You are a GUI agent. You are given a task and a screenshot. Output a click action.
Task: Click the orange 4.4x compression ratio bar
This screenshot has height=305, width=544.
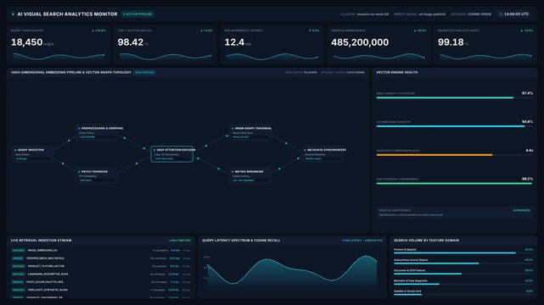pyautogui.click(x=455, y=155)
